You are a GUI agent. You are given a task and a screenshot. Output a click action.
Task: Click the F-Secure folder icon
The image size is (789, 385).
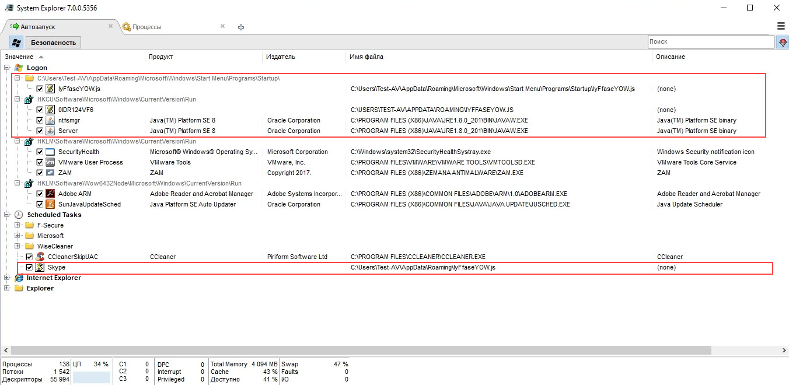pyautogui.click(x=29, y=225)
